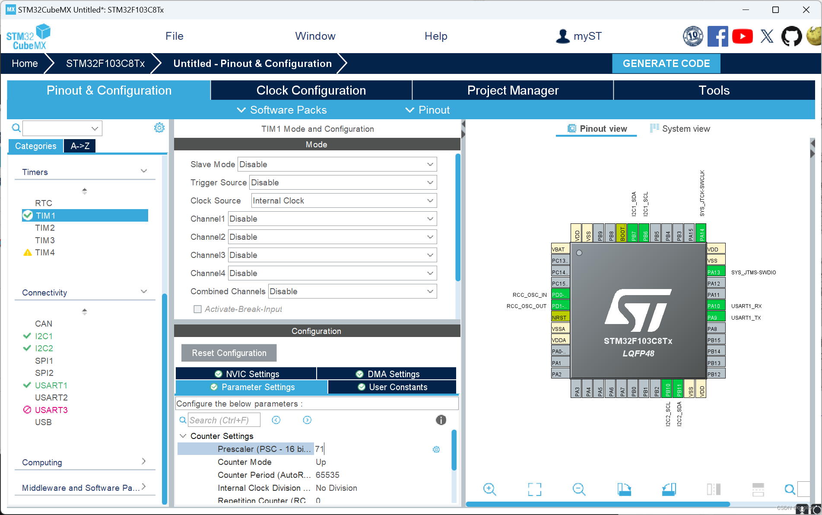Go to next parameter search result
Screen dimensions: 822x515
click(307, 420)
